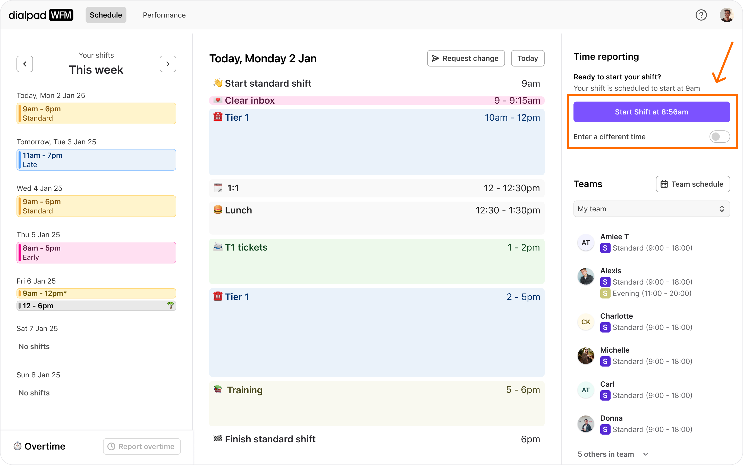The image size is (743, 465).
Task: Open the Report overtime button
Action: pyautogui.click(x=142, y=446)
